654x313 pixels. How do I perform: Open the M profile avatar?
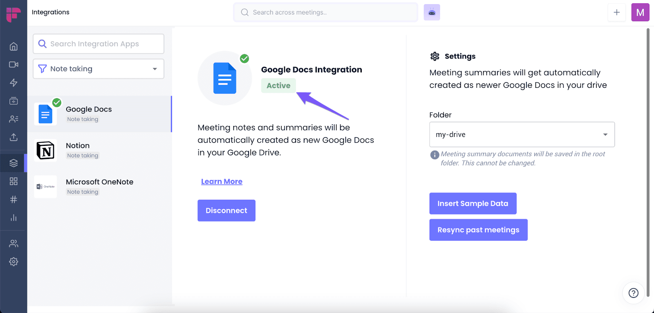640,12
